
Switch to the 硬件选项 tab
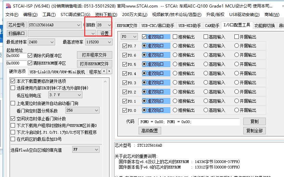(17, 72)
